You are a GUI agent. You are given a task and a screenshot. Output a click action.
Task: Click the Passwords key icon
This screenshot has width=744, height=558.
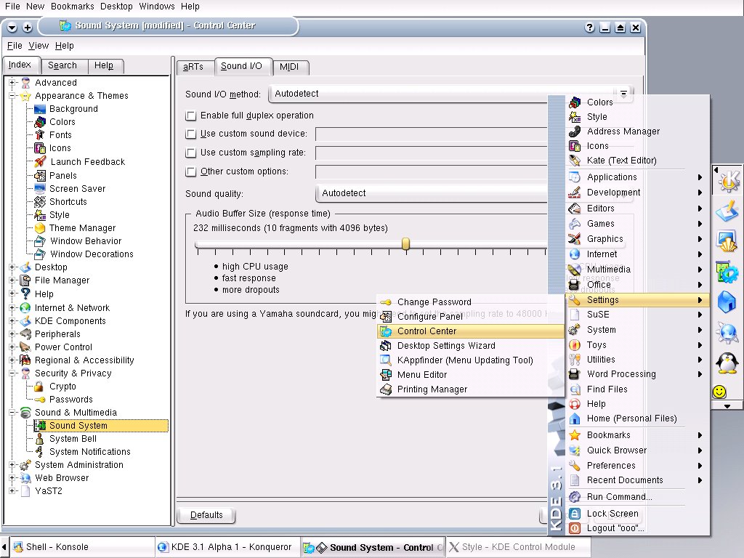(x=40, y=400)
